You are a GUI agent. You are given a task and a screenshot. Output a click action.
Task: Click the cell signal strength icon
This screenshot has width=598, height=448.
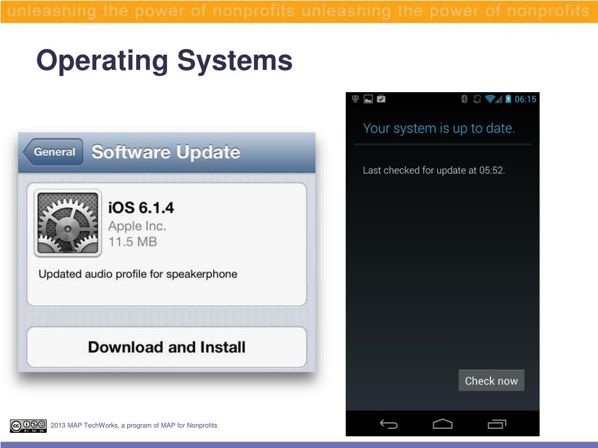[499, 99]
